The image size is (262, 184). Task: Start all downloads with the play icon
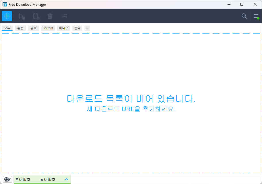click(22, 16)
